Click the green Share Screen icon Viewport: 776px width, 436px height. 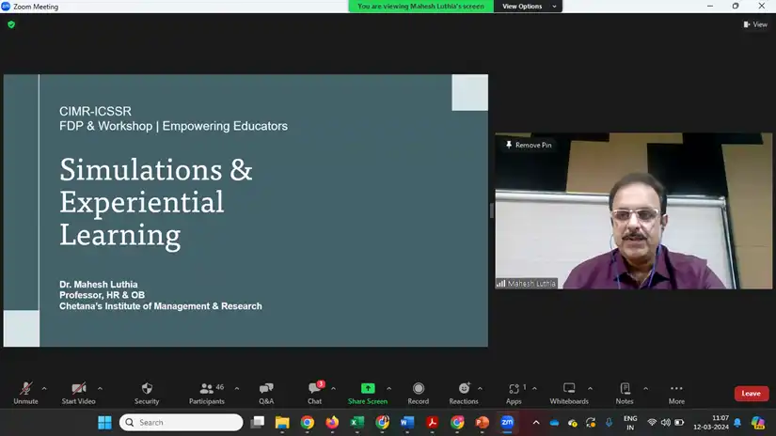tap(367, 389)
